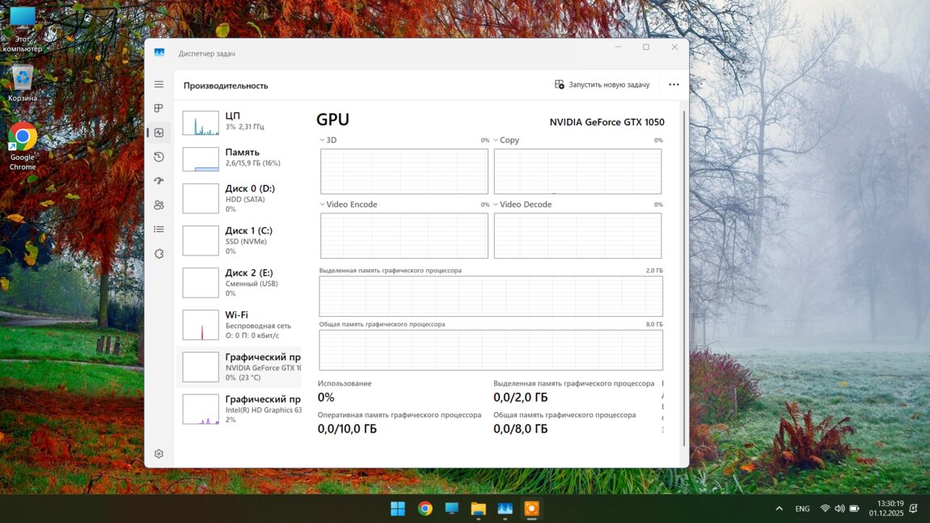Screen dimensions: 930x523
Task: Open the hamburger navigation menu
Action: coord(159,84)
